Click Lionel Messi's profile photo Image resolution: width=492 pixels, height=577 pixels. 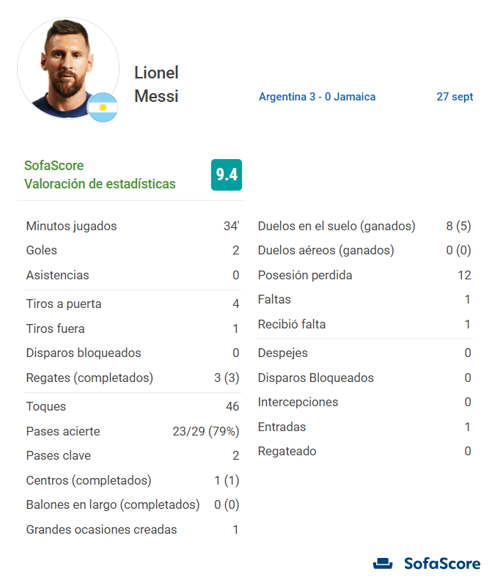coord(68,68)
